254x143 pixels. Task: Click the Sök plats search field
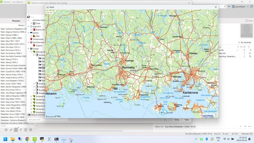point(48,120)
